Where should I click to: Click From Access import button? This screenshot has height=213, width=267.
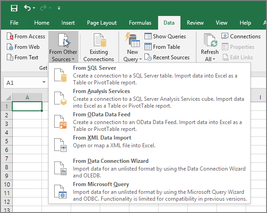pos(26,36)
